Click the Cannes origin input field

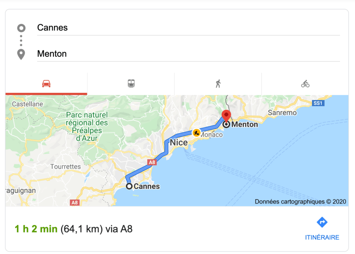[x=139, y=28]
